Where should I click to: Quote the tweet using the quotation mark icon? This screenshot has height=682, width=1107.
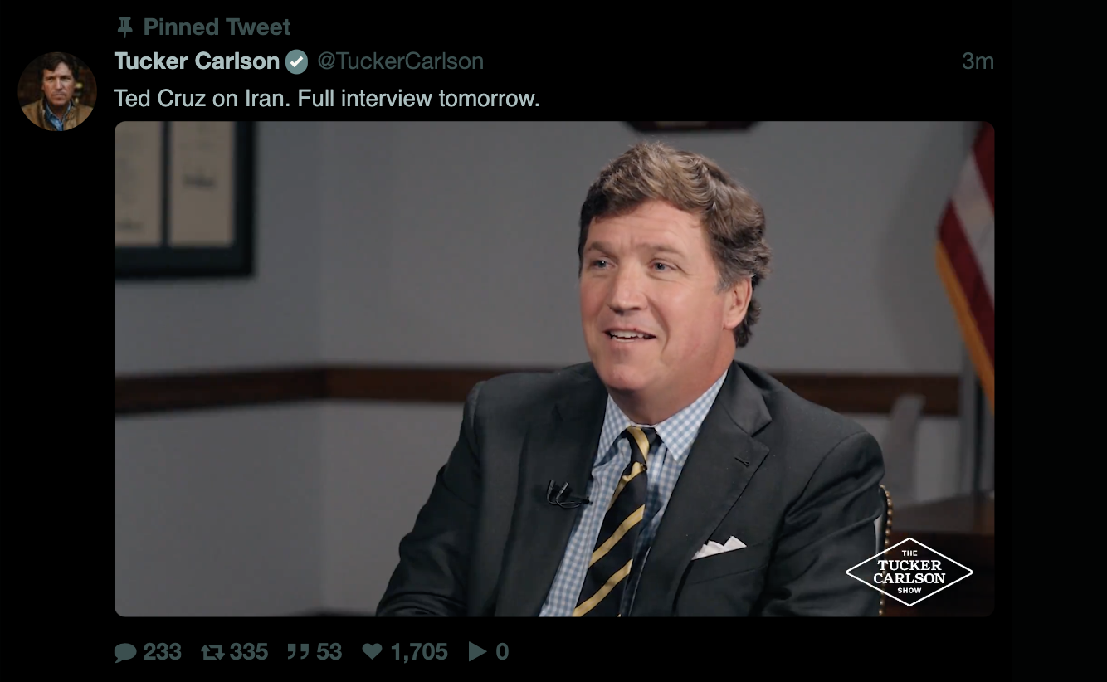(298, 652)
